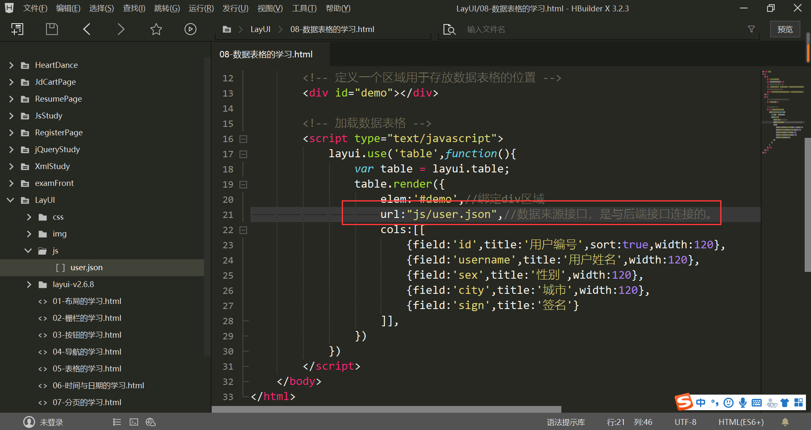Image resolution: width=811 pixels, height=430 pixels.
Task: Click the 预览 preview button
Action: tap(785, 29)
